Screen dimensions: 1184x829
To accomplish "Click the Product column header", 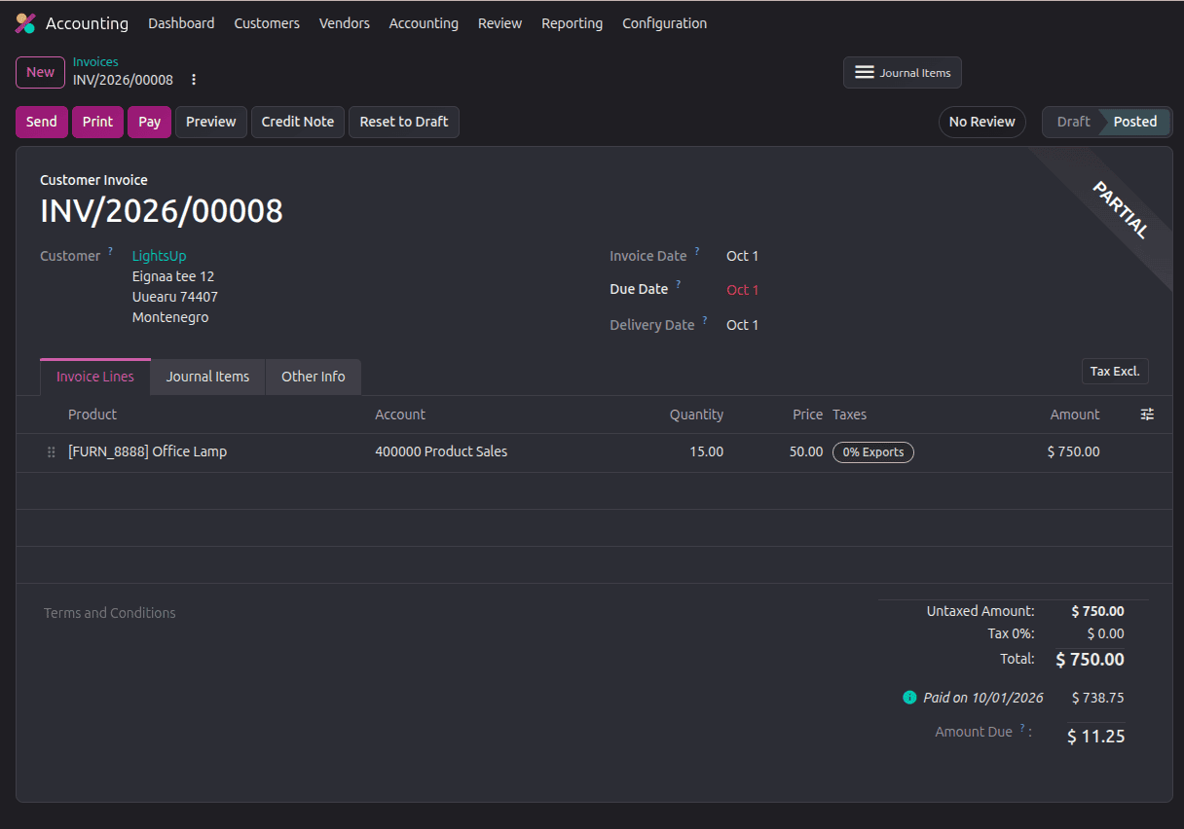I will pyautogui.click(x=92, y=414).
